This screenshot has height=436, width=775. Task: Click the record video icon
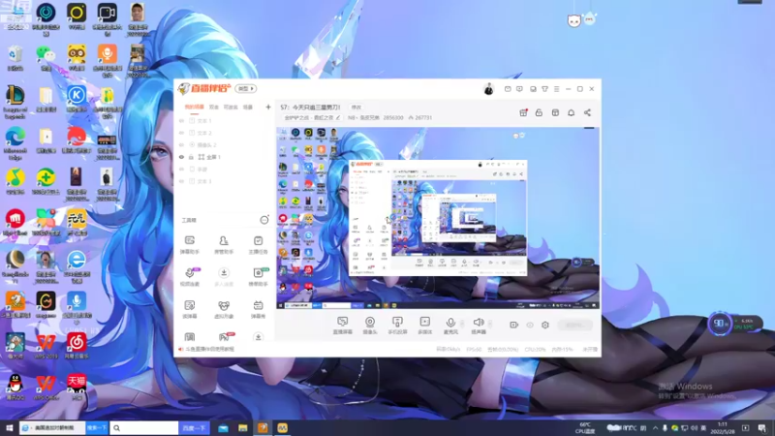[x=514, y=325]
